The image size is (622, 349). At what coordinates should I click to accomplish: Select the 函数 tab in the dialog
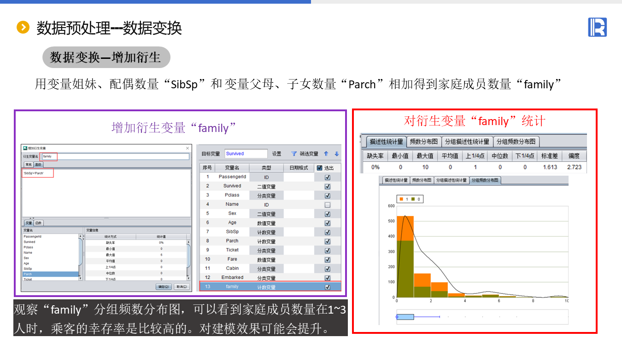pos(38,223)
